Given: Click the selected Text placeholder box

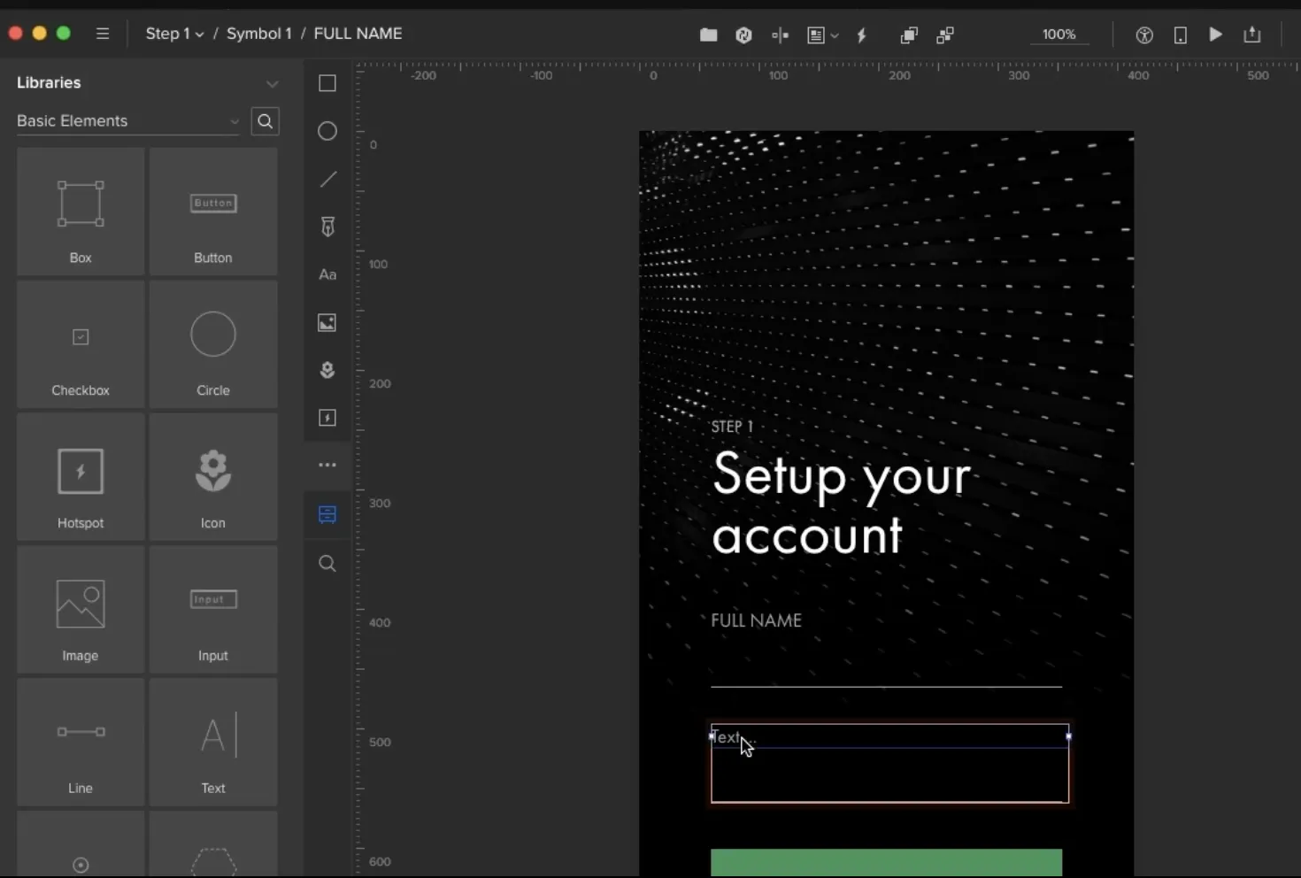Looking at the screenshot, I should 889,764.
